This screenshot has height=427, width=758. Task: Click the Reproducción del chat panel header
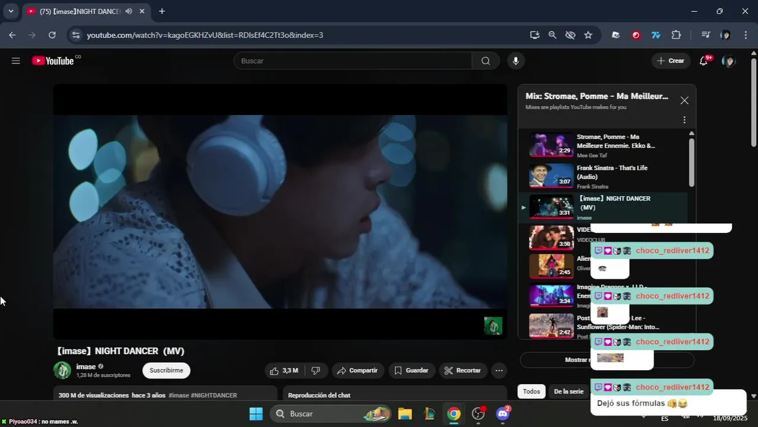coord(319,396)
